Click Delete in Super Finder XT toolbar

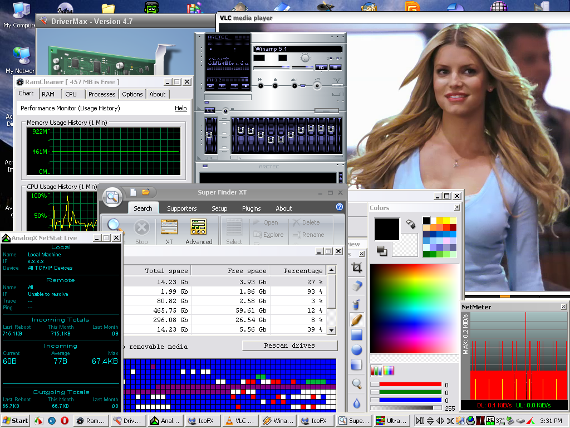point(307,222)
